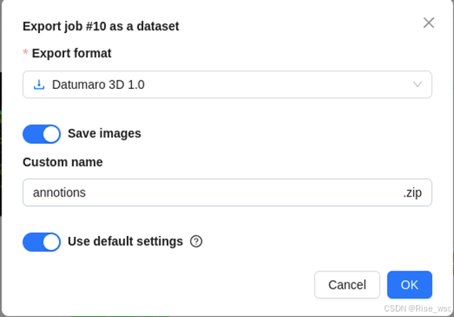Click the Custom name field label
Viewport: 454px width, 317px height.
pos(63,162)
